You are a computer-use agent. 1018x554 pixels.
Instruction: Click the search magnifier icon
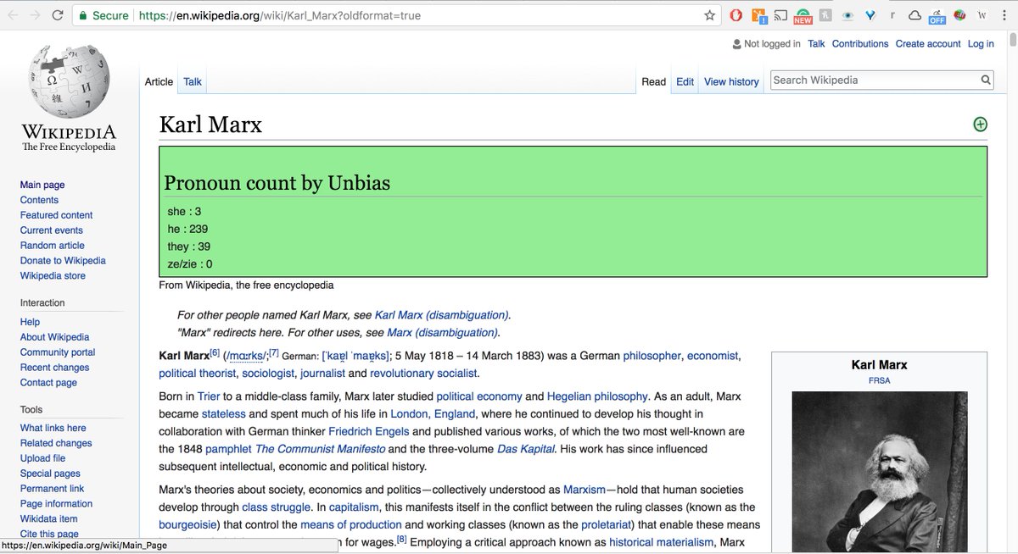986,80
